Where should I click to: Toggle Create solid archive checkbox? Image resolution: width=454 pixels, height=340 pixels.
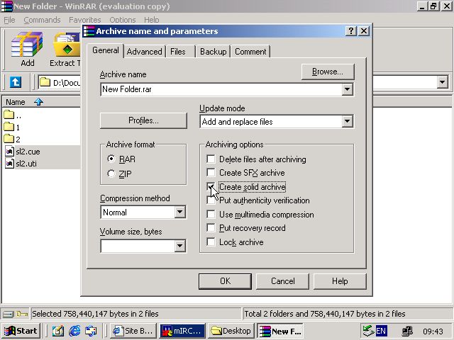click(x=211, y=186)
